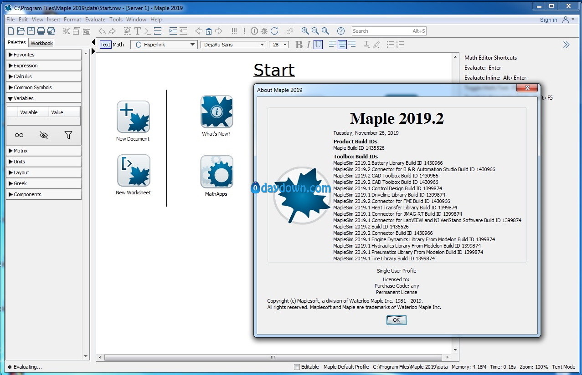Redo with the right curved arrow

click(x=112, y=31)
